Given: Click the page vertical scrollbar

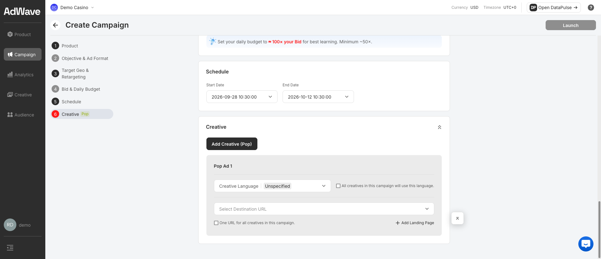Looking at the screenshot, I should click(599, 229).
